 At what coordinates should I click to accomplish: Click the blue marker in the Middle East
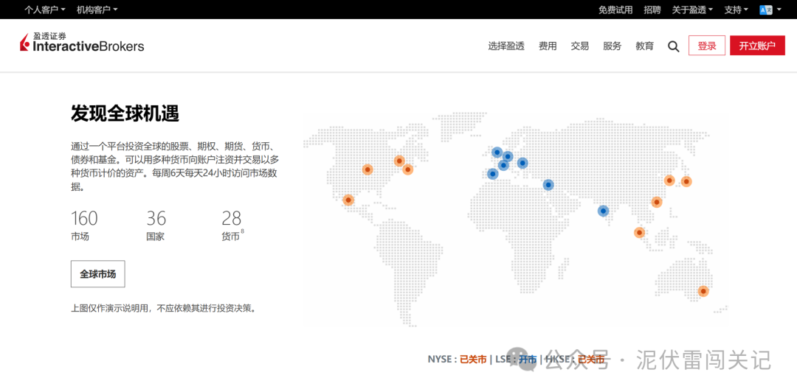[548, 185]
